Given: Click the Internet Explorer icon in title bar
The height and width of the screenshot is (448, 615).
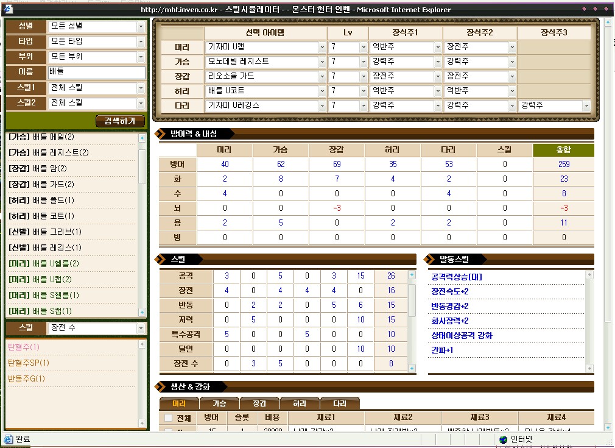Looking at the screenshot, I should (x=5, y=9).
